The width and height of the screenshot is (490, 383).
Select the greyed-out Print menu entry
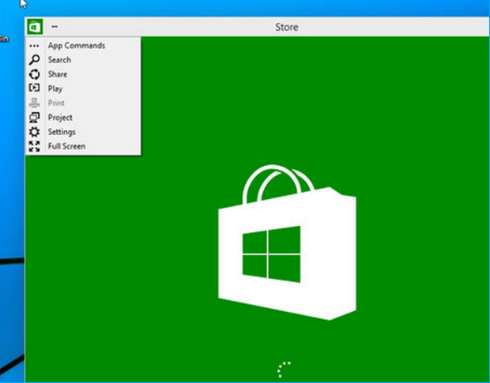[84, 103]
